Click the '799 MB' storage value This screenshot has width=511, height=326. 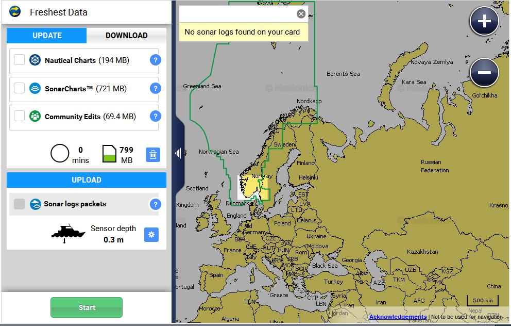126,155
